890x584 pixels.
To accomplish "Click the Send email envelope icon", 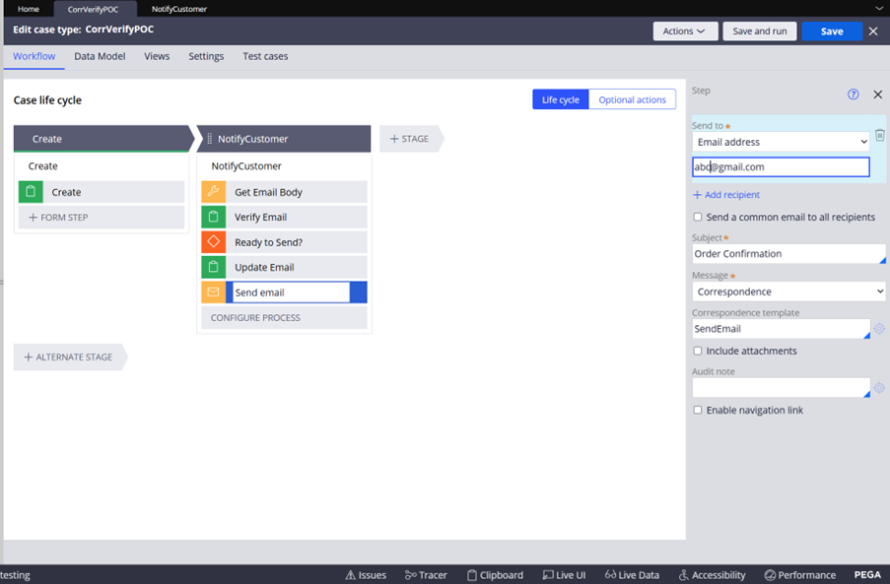I will [213, 292].
